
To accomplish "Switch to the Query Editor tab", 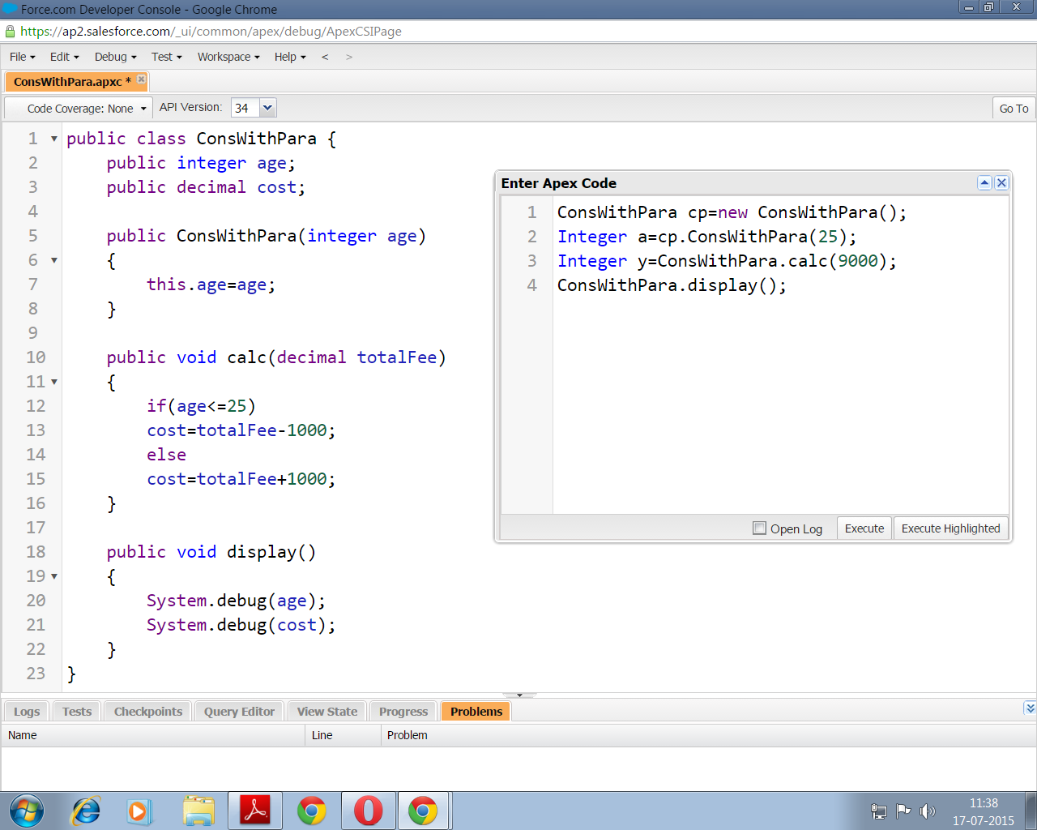I will pos(239,712).
